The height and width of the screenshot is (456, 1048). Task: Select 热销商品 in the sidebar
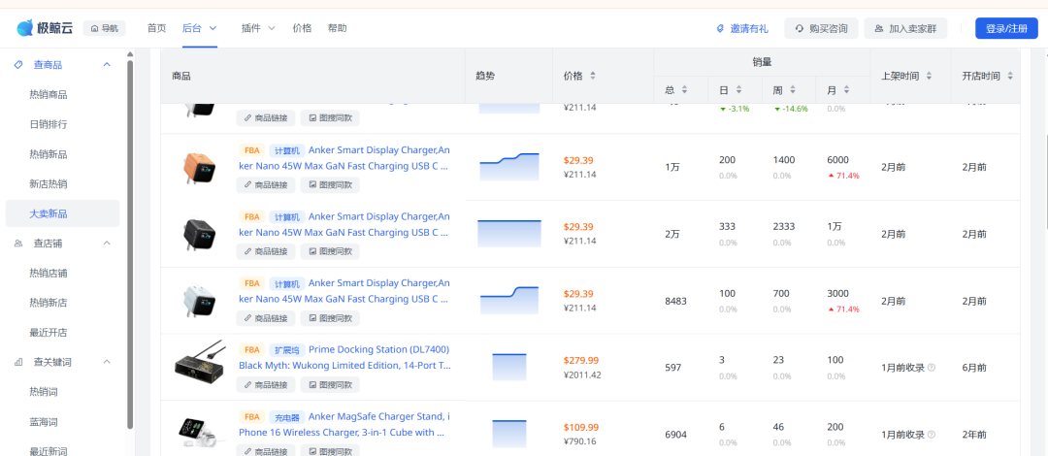pos(49,95)
